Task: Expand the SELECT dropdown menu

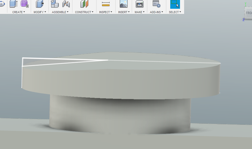Action: tap(175, 12)
